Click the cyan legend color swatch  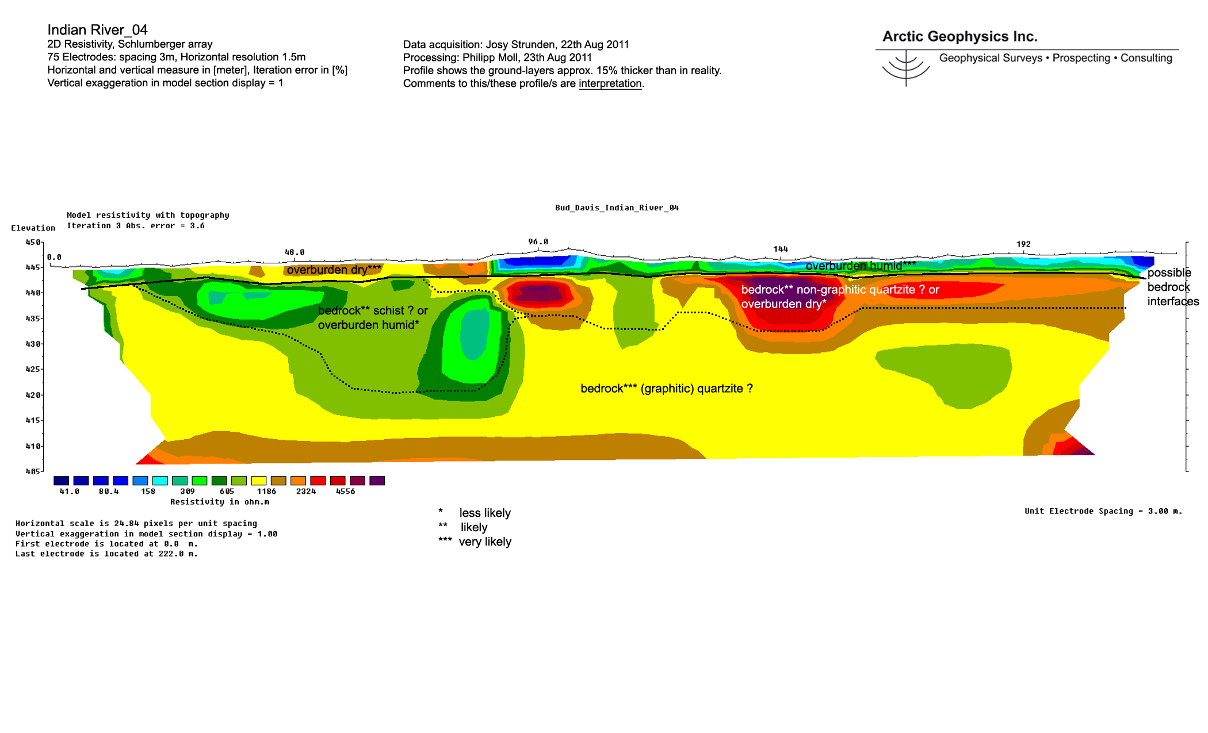point(160,481)
